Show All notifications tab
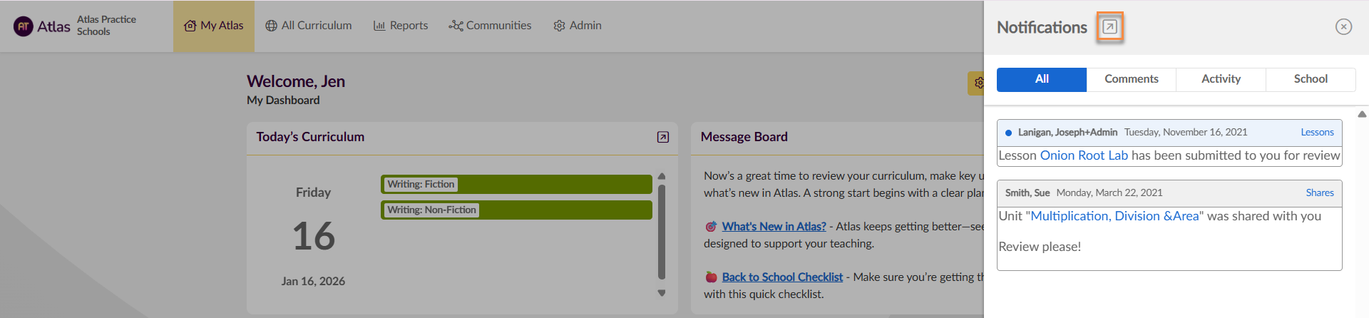This screenshot has width=1369, height=318. click(x=1041, y=79)
